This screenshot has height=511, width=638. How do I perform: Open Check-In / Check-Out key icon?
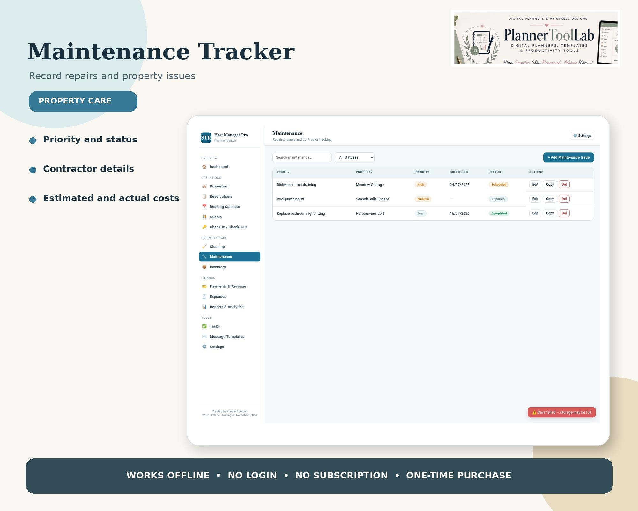click(x=204, y=227)
